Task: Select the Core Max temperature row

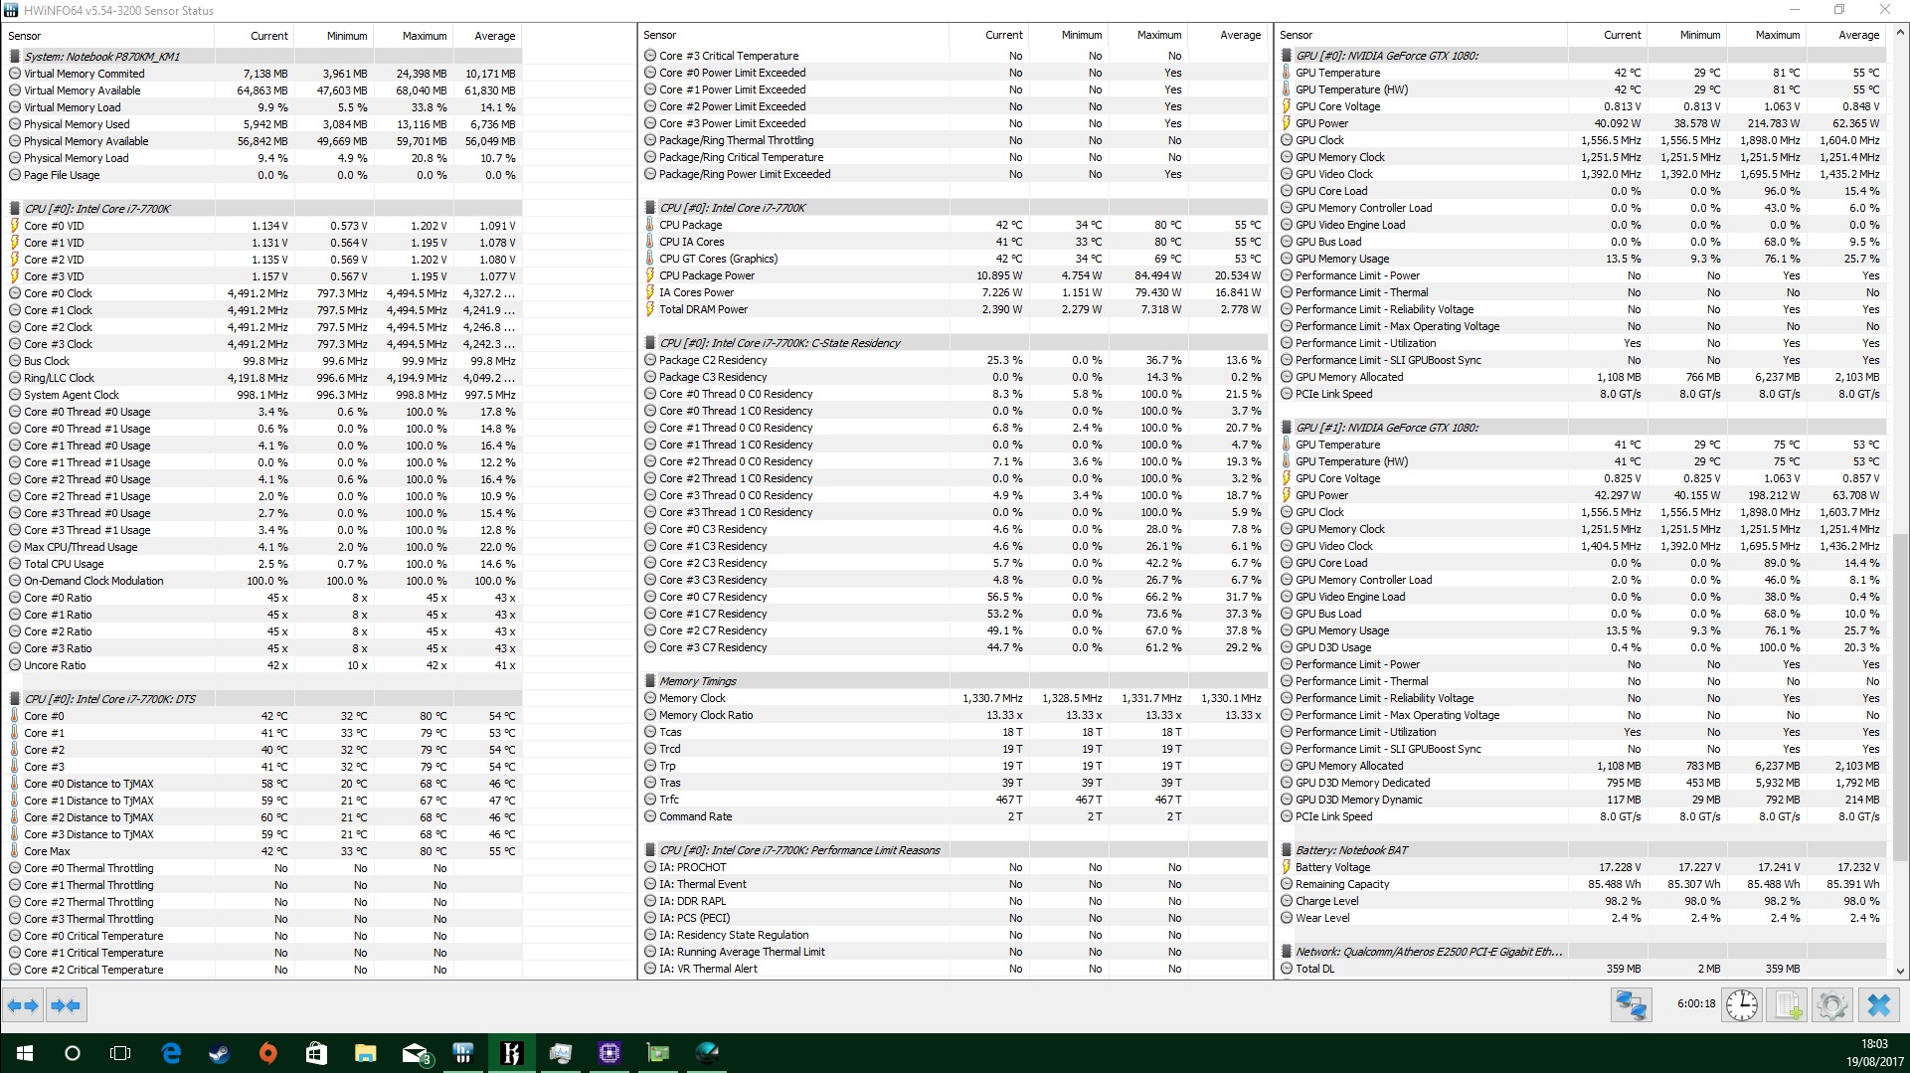Action: [262, 851]
